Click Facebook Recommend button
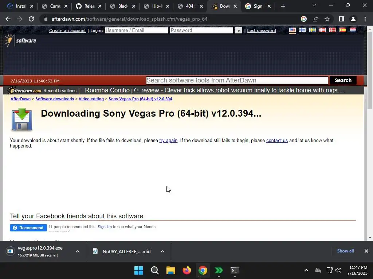Screen dimensions: 373x279 (x=28, y=228)
